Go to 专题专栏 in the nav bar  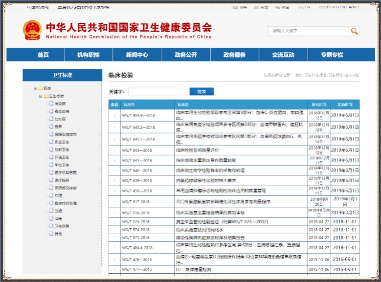tap(332, 55)
